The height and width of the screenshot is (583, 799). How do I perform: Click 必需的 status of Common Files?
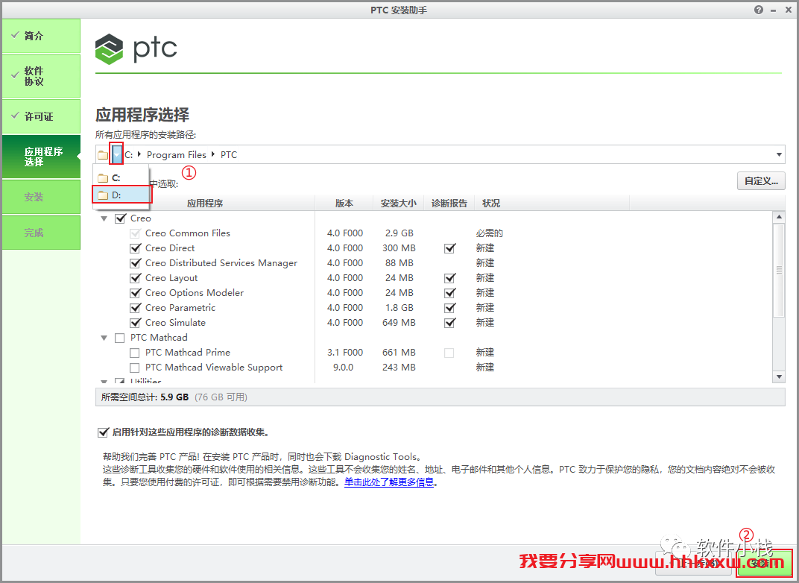[490, 233]
